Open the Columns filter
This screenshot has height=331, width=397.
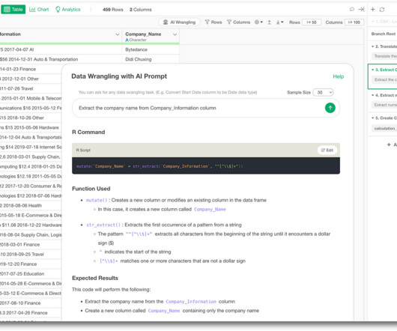pyautogui.click(x=238, y=22)
